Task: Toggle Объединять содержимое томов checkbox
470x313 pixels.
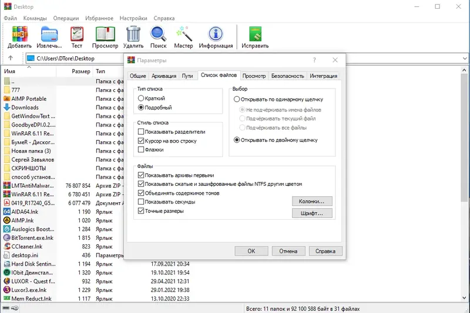Action: tap(141, 193)
